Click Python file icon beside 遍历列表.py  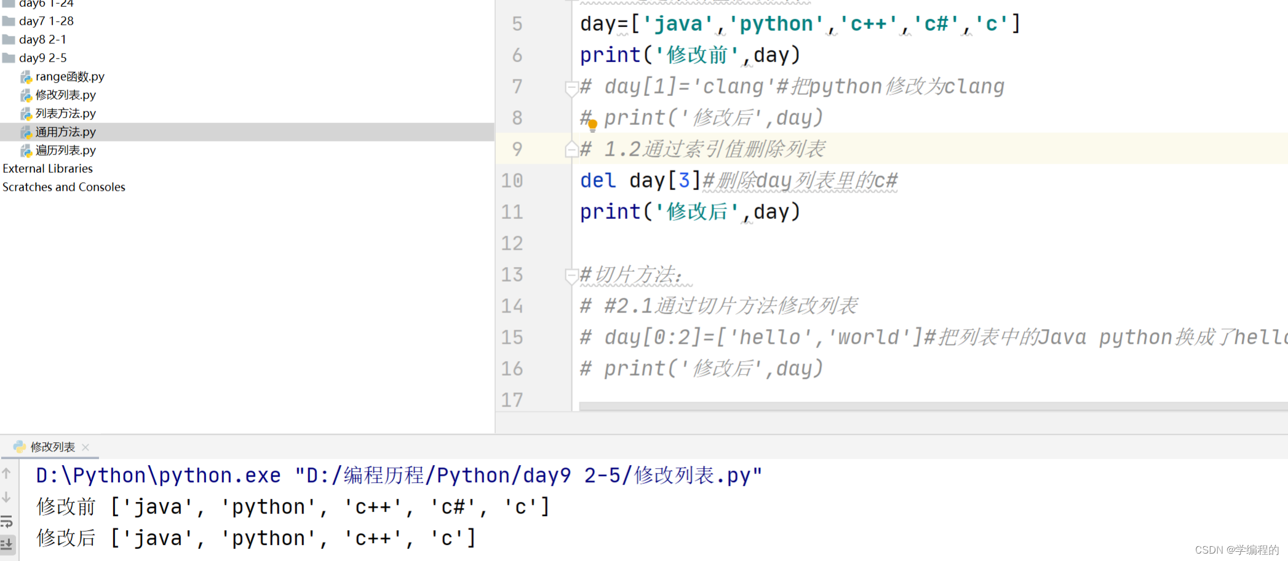coord(26,151)
